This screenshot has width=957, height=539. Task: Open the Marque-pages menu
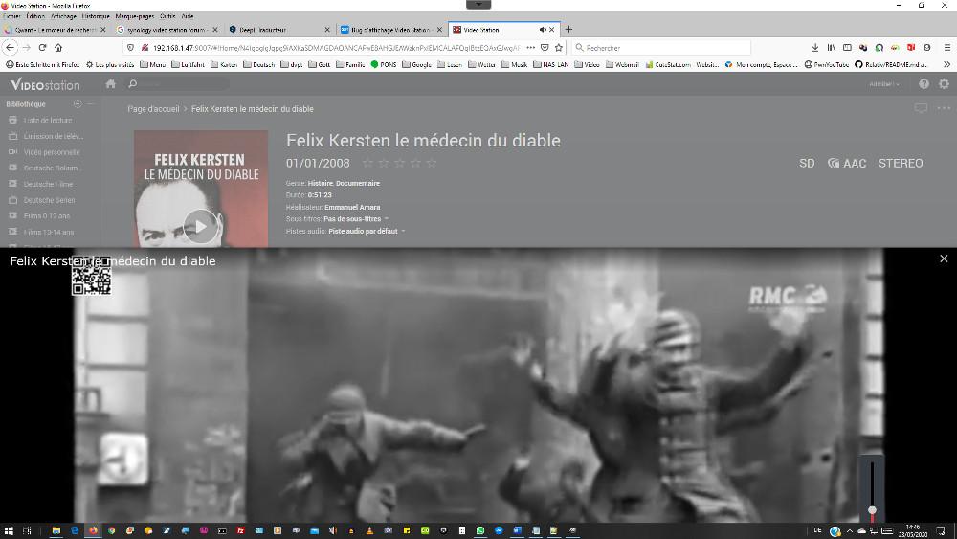pyautogui.click(x=134, y=16)
